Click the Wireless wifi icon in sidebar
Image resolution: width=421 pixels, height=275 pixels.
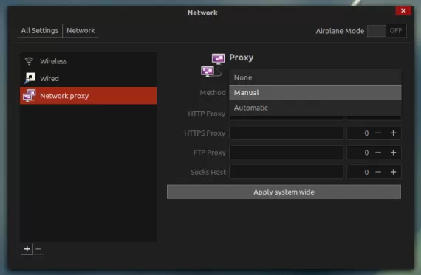click(29, 61)
